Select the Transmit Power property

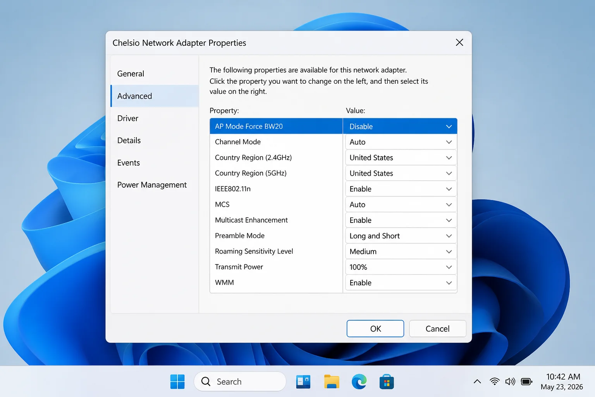click(x=276, y=267)
